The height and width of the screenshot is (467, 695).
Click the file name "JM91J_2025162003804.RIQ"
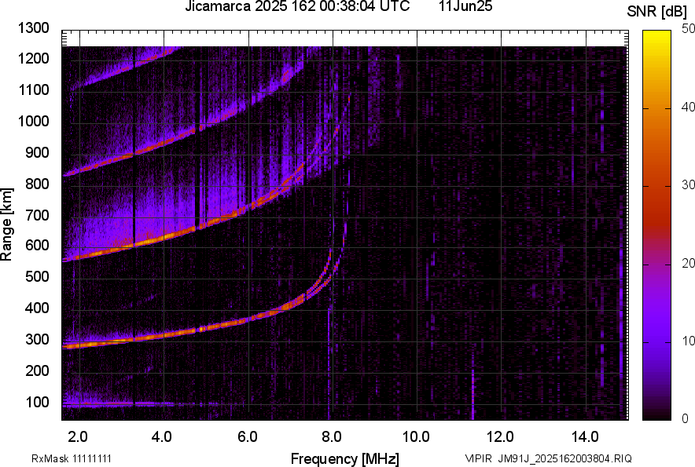pos(564,458)
